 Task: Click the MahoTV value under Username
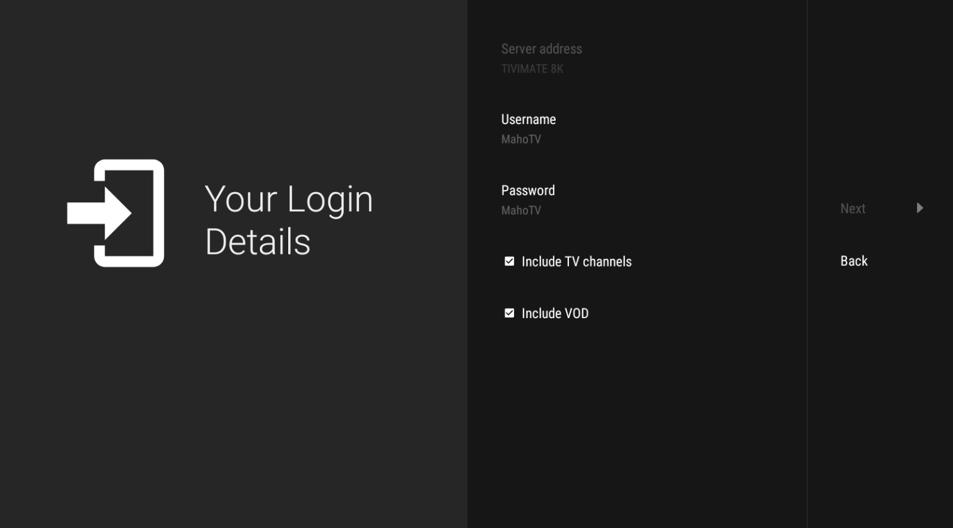(520, 139)
